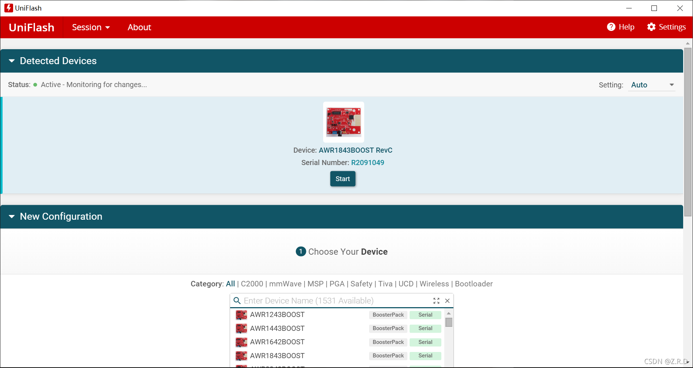Click the search magnifier icon in device field

(237, 301)
